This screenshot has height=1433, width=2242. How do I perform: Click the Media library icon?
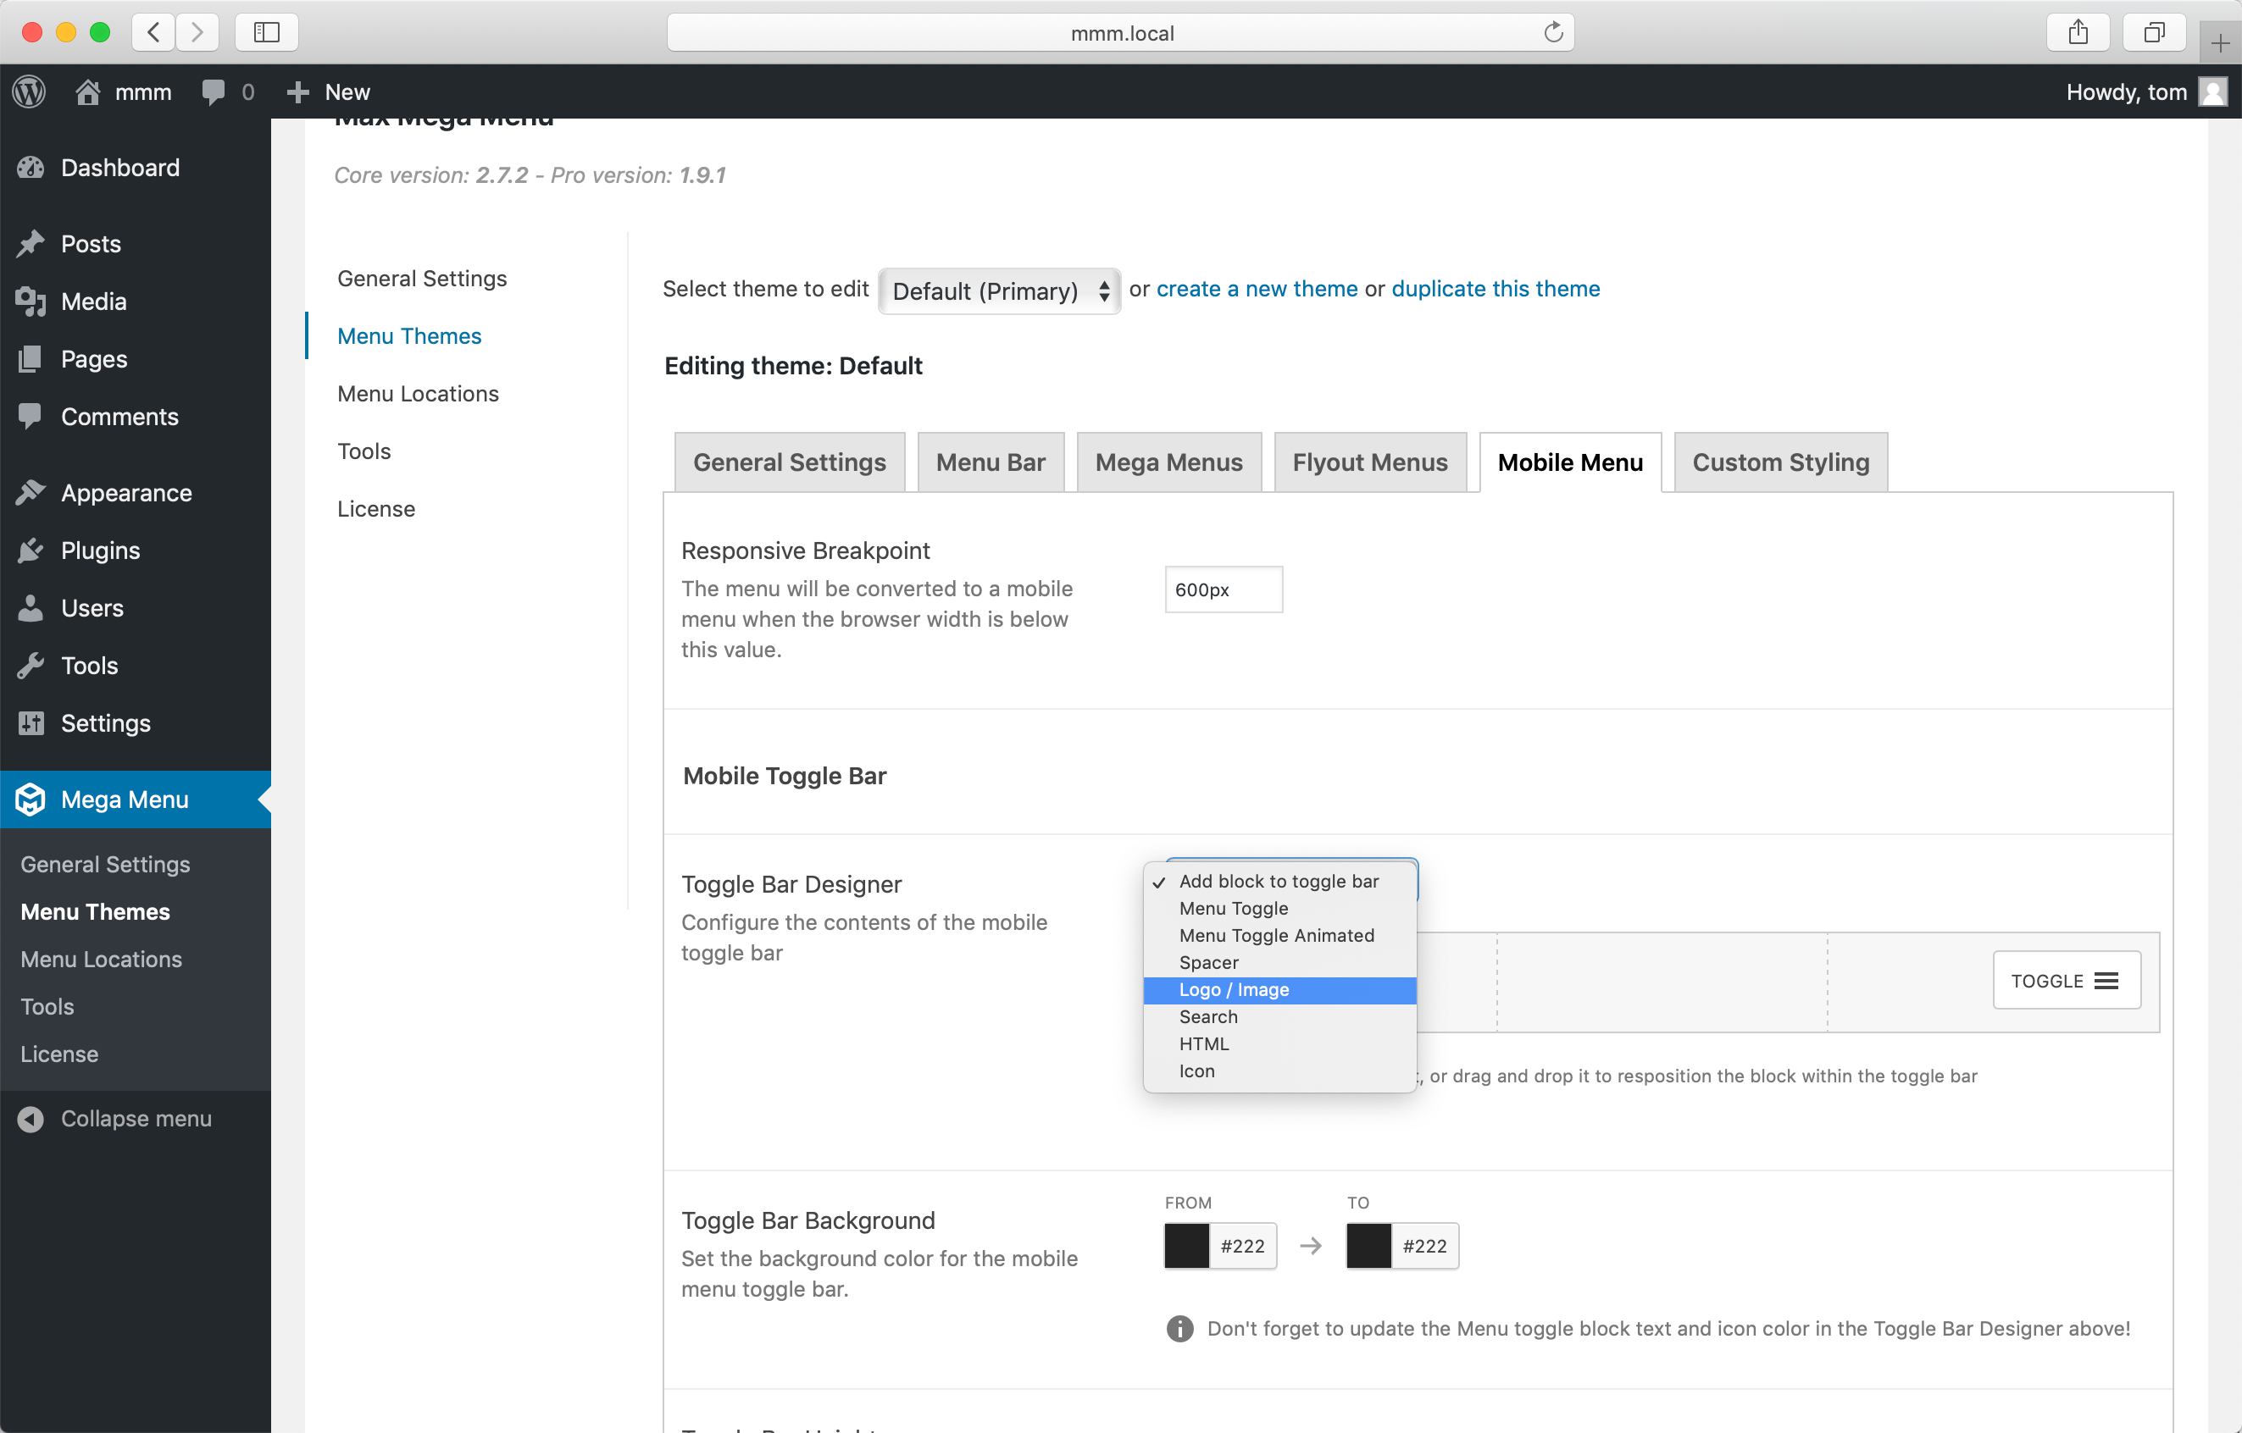point(31,302)
